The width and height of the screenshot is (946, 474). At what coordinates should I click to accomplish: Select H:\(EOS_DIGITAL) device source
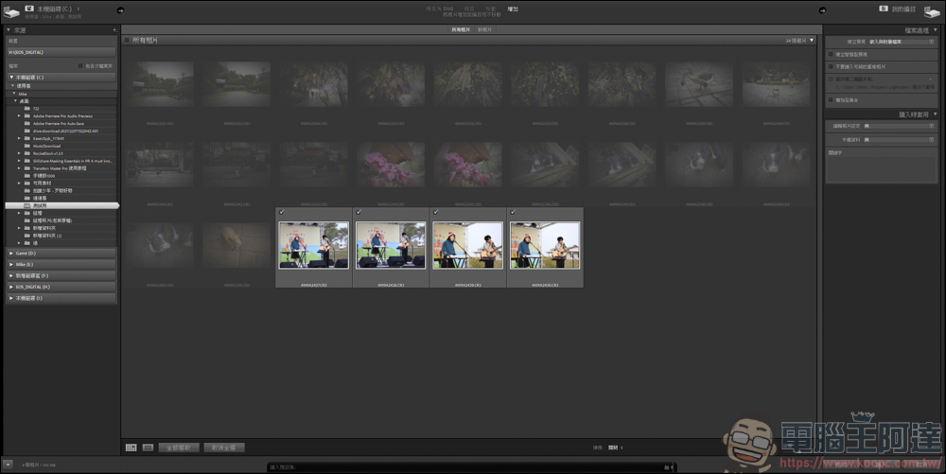pos(61,52)
